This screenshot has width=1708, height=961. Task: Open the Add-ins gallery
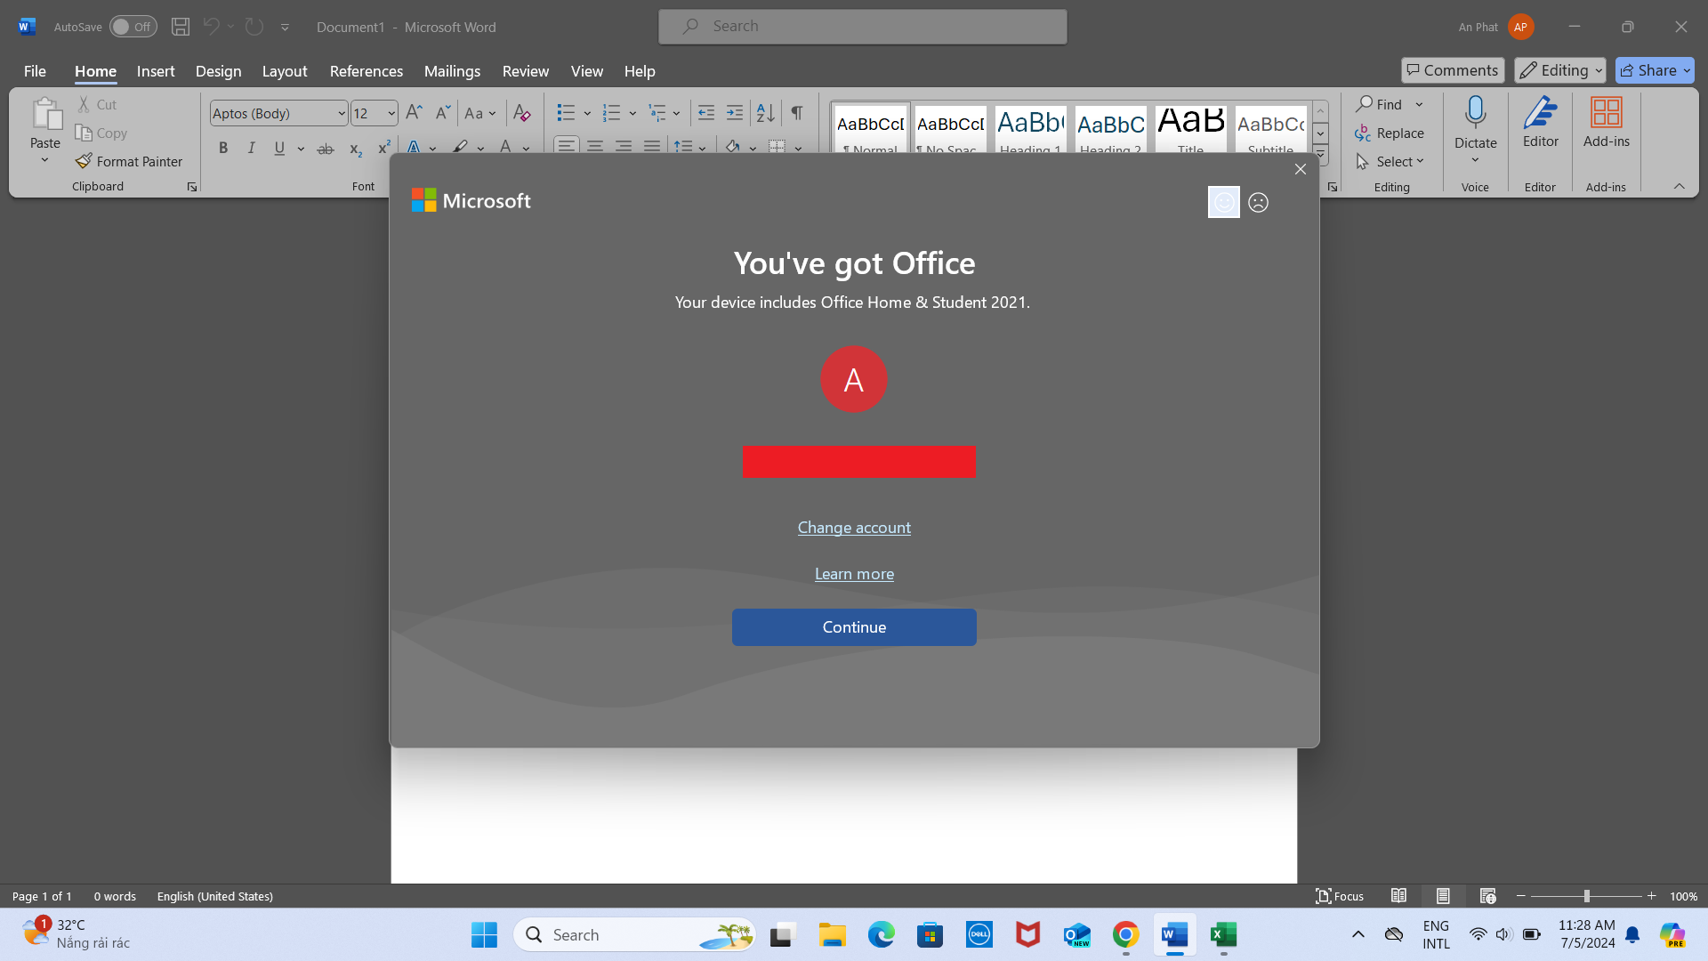click(x=1606, y=125)
